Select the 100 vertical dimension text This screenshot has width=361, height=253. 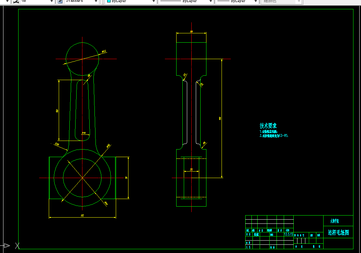[x=57, y=111]
